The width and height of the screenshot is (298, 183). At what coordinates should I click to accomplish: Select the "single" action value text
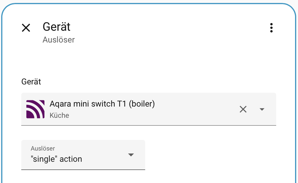tap(56, 159)
